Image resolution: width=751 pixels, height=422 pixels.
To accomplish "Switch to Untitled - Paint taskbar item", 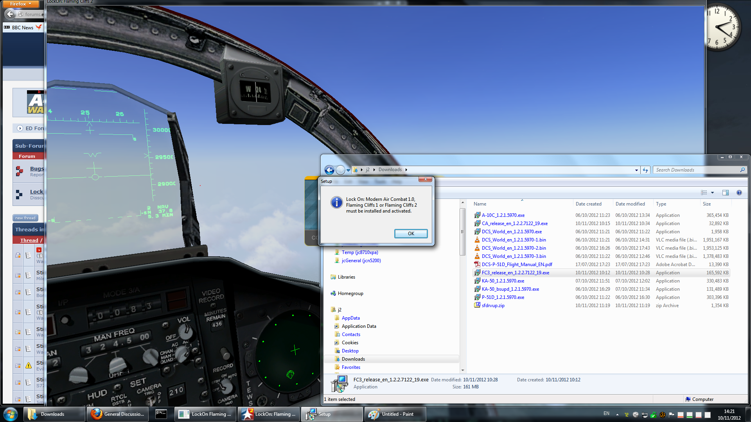I will coord(395,414).
